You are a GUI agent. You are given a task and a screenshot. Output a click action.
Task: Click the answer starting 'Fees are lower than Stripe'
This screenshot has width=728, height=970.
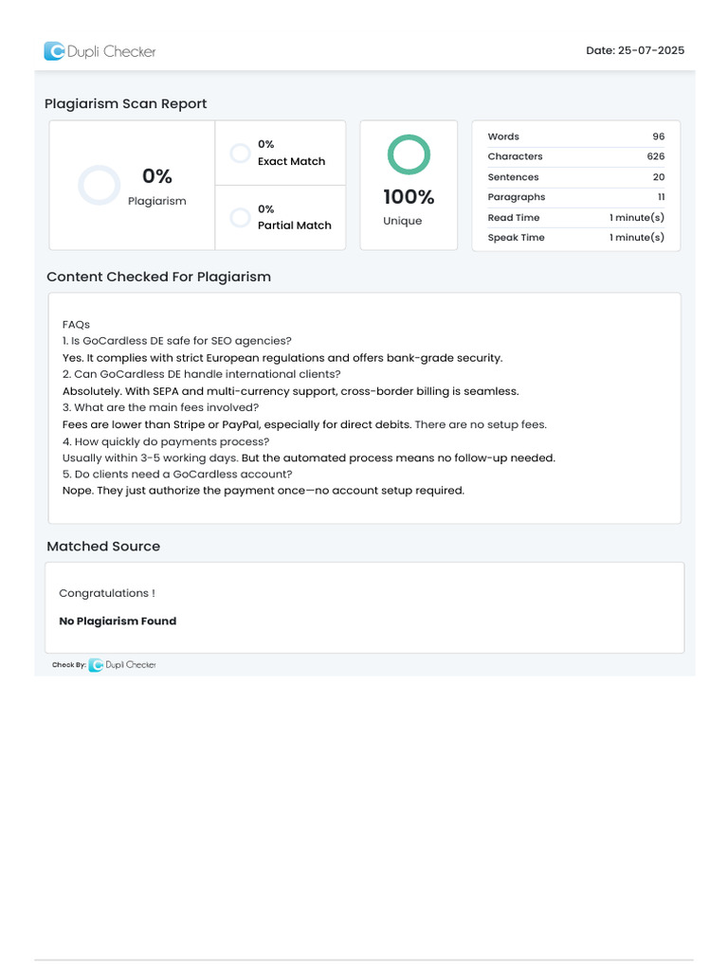(304, 424)
